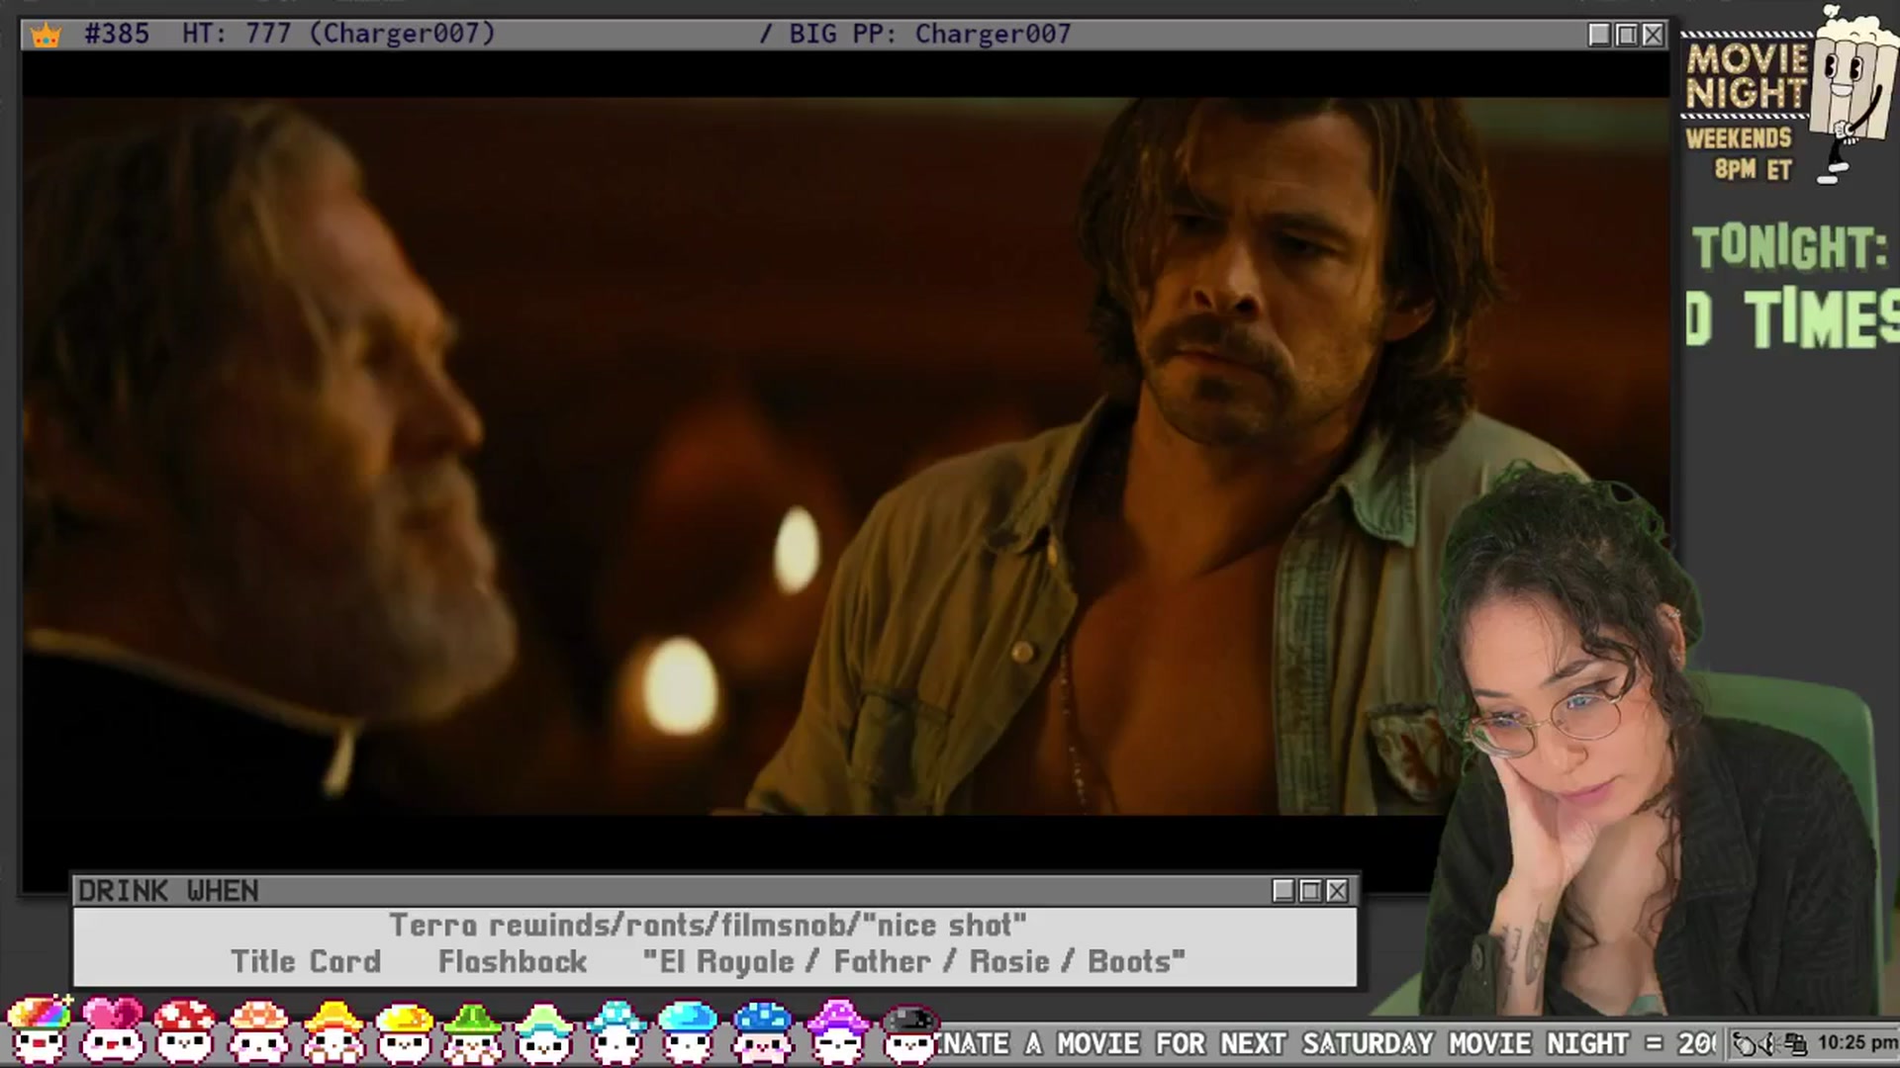Maximize the main movie window
This screenshot has width=1900, height=1068.
pos(1626,35)
